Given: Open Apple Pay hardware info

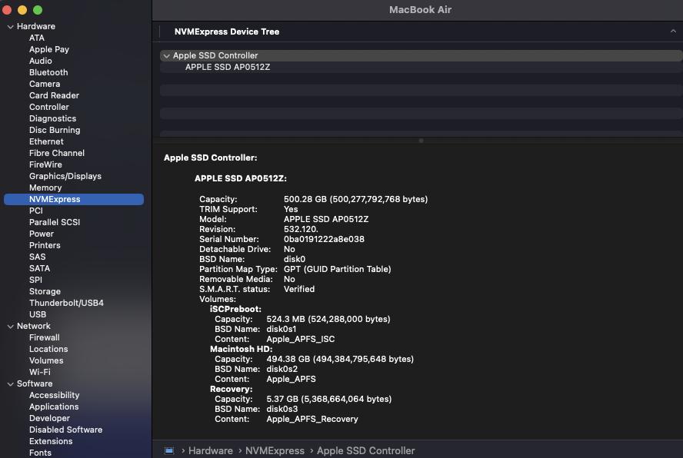Looking at the screenshot, I should pos(49,50).
